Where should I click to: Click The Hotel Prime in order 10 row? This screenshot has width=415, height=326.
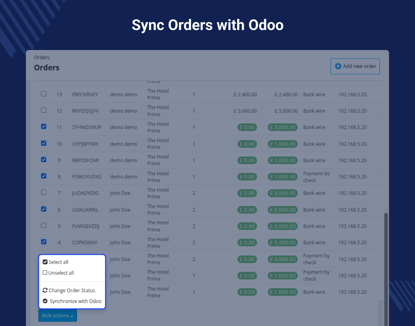pyautogui.click(x=158, y=144)
